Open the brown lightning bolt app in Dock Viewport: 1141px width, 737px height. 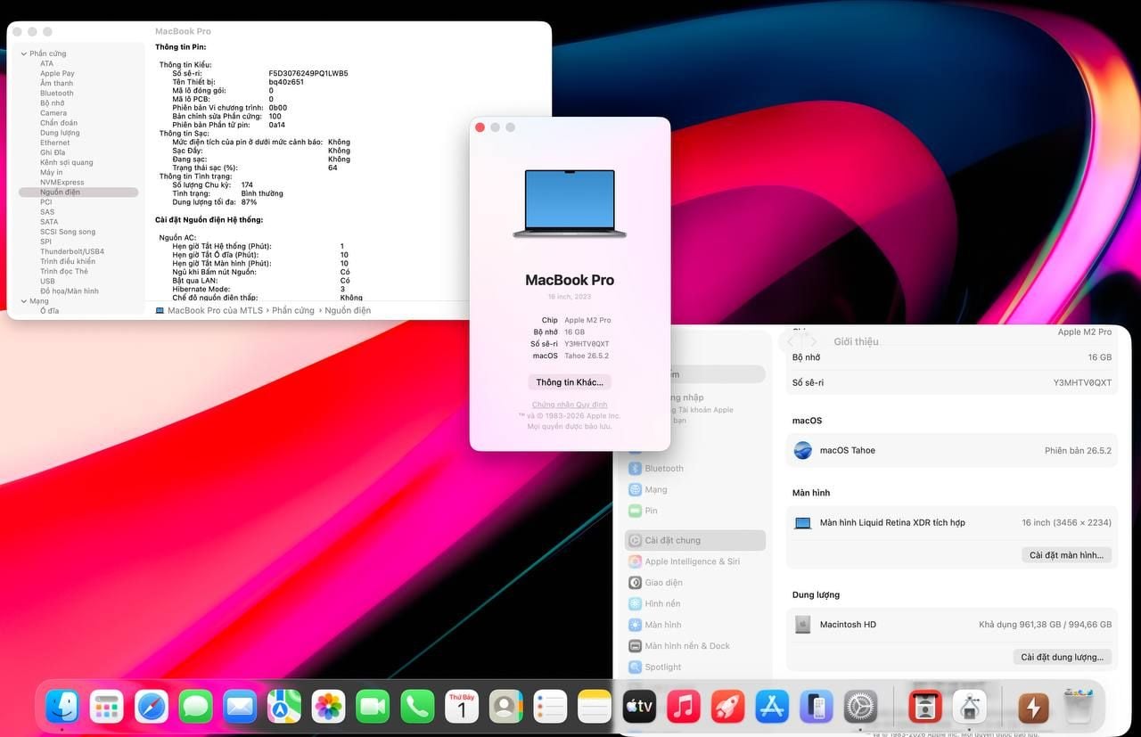tap(1034, 707)
